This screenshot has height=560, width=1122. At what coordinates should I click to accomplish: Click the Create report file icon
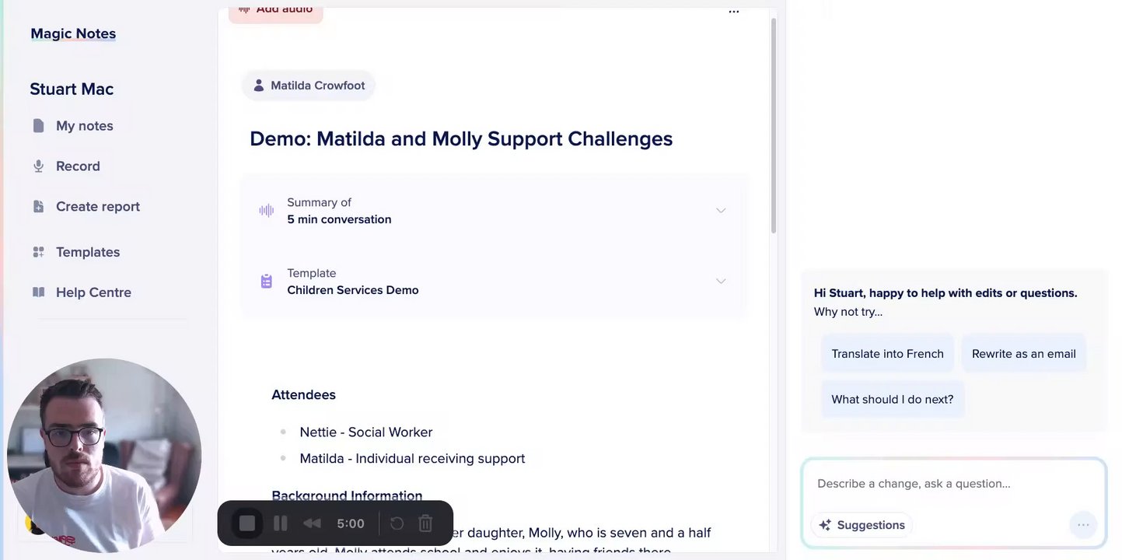tap(38, 207)
